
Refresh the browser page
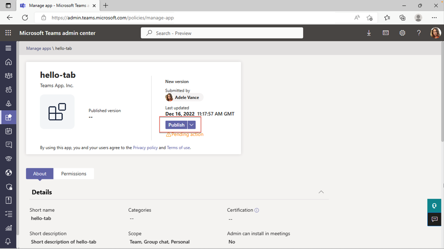(25, 18)
